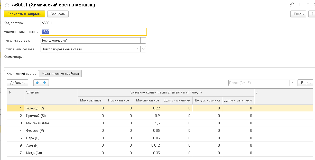Click the Минимальное column header
Screen dimensions: 315x160
pos(92,100)
